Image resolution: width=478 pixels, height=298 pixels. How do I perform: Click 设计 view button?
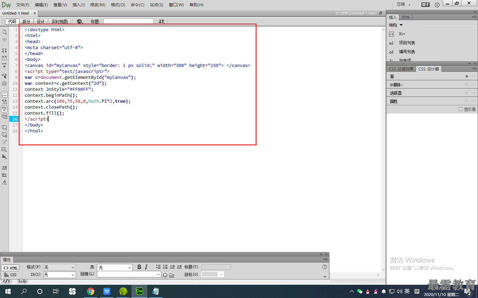click(40, 22)
